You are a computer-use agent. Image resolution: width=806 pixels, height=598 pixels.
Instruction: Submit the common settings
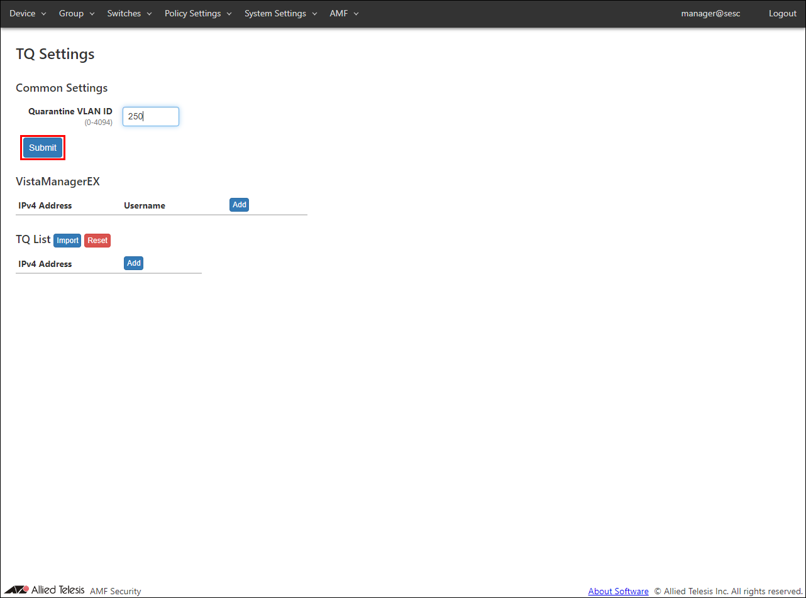(43, 148)
